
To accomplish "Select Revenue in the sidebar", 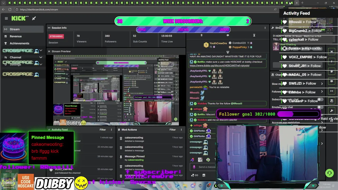I will click(23, 36).
